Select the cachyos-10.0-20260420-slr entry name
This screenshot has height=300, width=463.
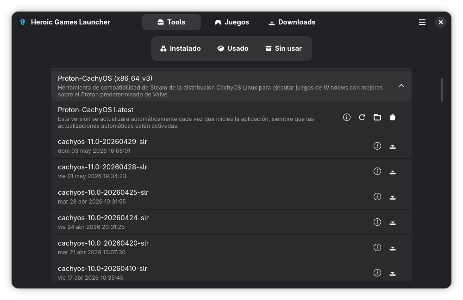[x=103, y=243]
